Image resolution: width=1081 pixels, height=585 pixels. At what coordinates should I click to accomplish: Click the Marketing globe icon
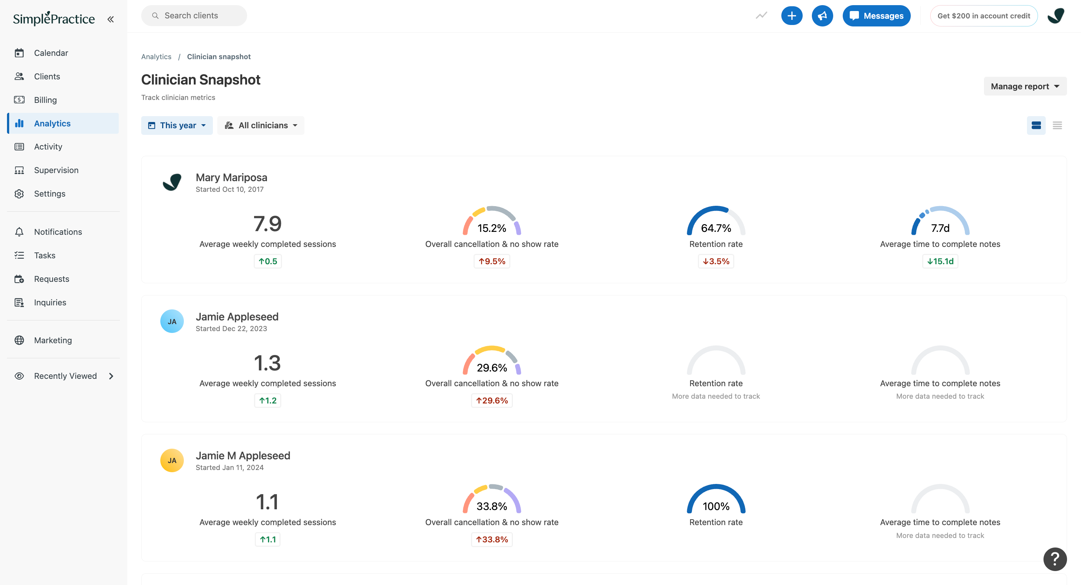click(19, 340)
